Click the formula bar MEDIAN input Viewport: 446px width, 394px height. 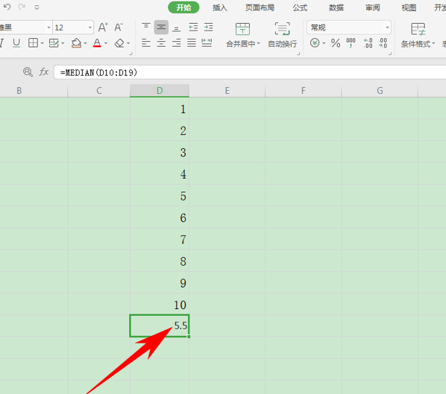[251, 72]
